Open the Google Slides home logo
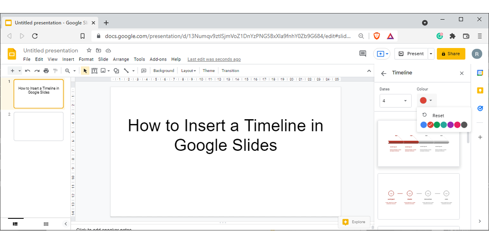Screen dimensions: 489x244 click(x=12, y=54)
